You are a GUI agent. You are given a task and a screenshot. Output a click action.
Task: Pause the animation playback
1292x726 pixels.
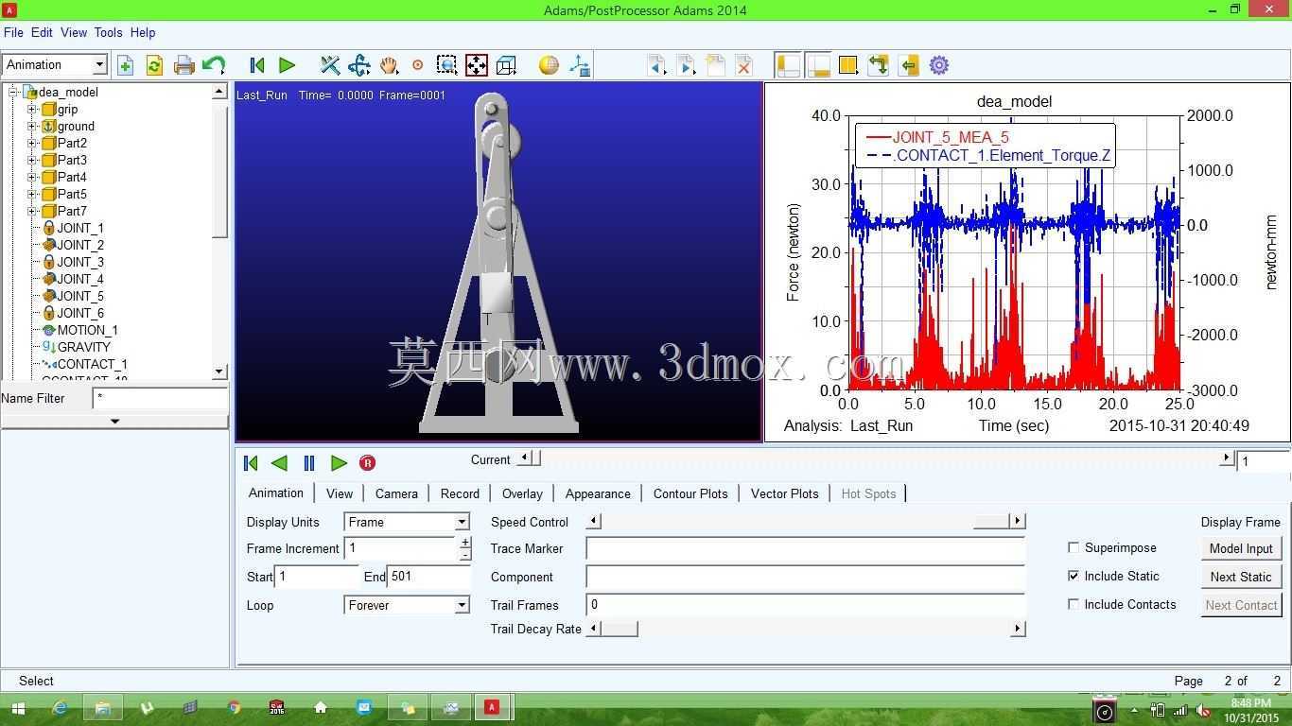309,463
